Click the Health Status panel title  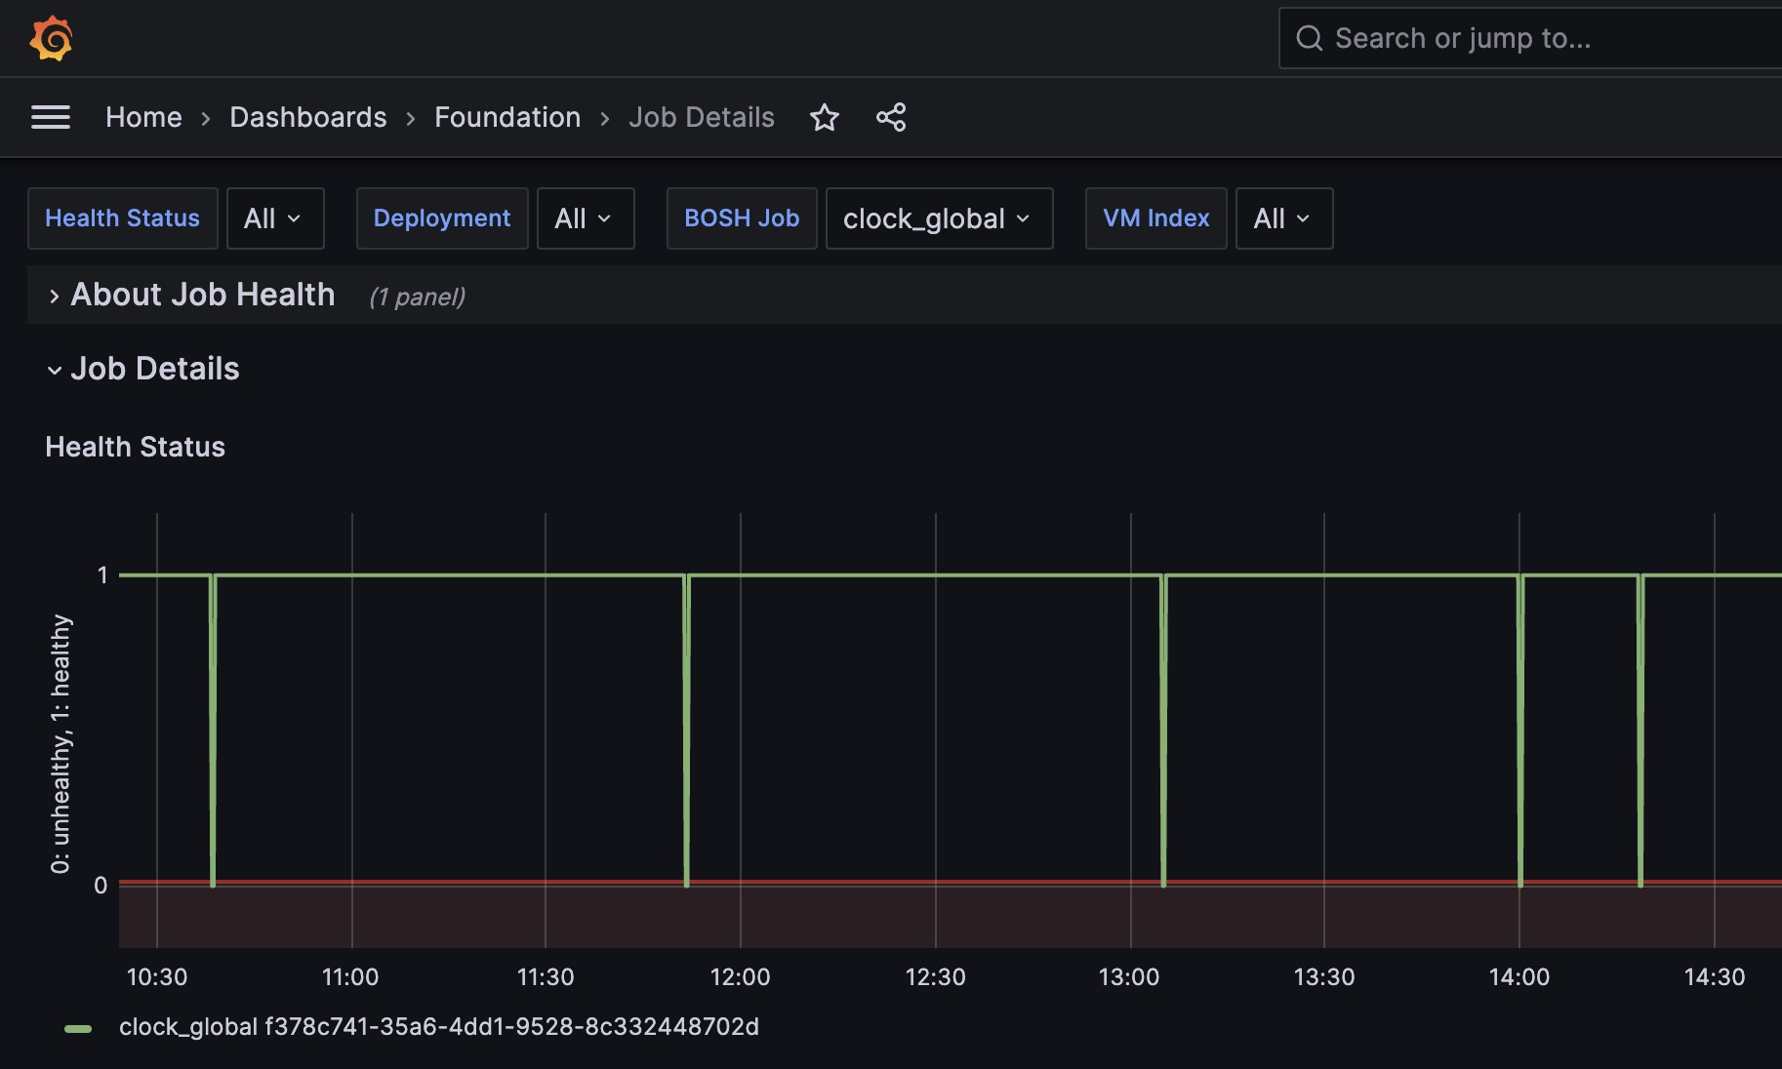coord(135,447)
